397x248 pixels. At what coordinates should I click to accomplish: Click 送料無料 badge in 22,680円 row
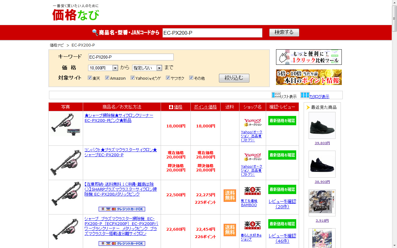(x=230, y=230)
